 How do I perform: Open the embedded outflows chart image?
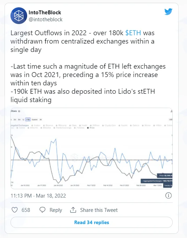pos(92,148)
